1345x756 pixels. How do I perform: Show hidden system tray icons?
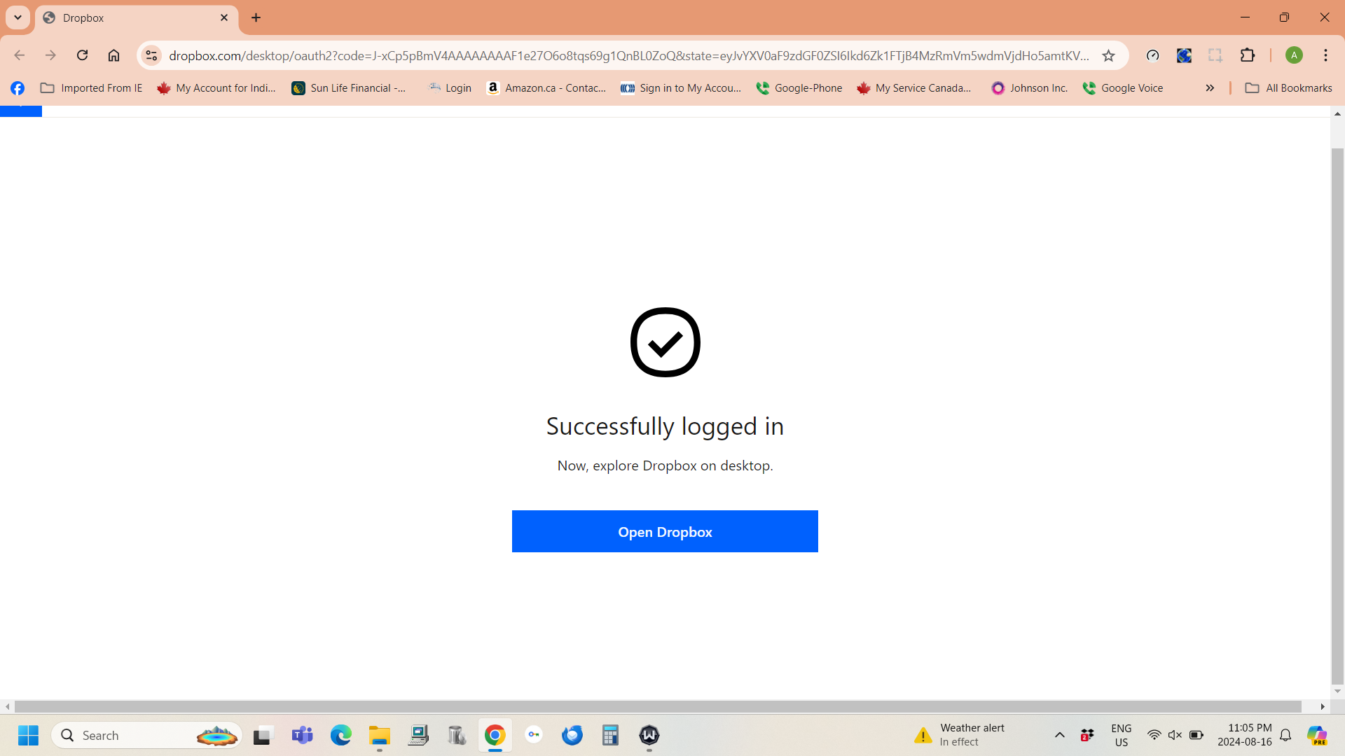[x=1059, y=735]
